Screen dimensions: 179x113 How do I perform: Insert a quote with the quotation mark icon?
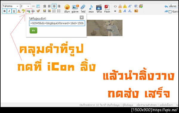click(115, 11)
